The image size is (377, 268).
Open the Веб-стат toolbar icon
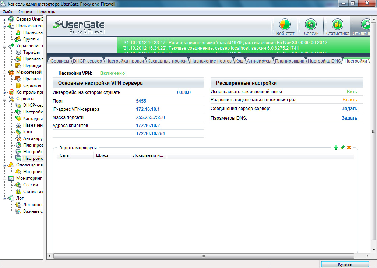(x=285, y=24)
